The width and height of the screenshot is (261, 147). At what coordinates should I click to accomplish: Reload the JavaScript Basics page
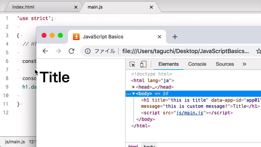[72, 51]
